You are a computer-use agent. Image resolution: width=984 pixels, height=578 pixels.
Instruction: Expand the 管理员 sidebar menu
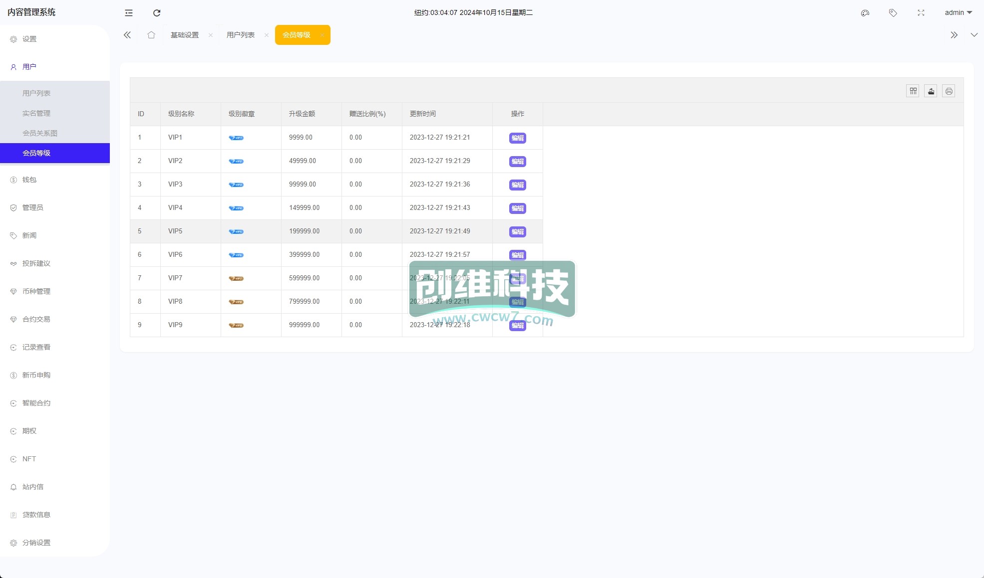pos(55,207)
